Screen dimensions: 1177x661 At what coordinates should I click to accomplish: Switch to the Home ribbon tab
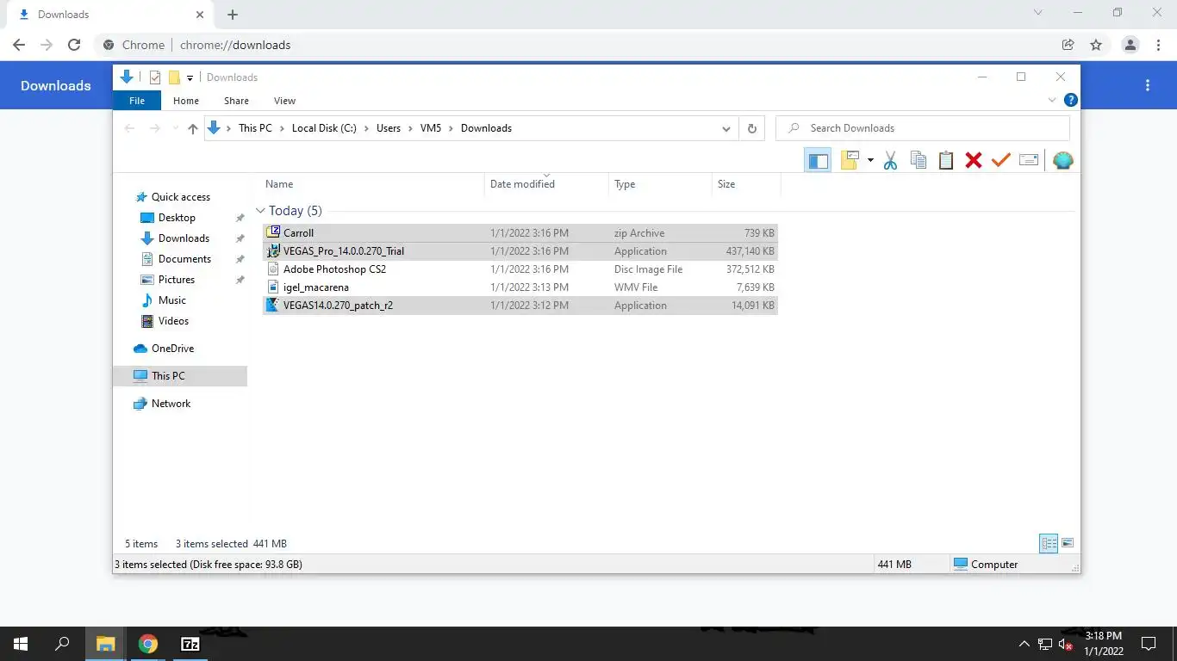(186, 101)
